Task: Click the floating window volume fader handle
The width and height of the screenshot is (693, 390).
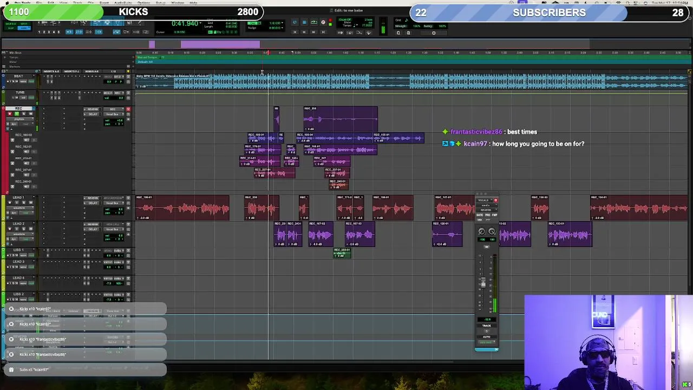Action: pos(483,283)
